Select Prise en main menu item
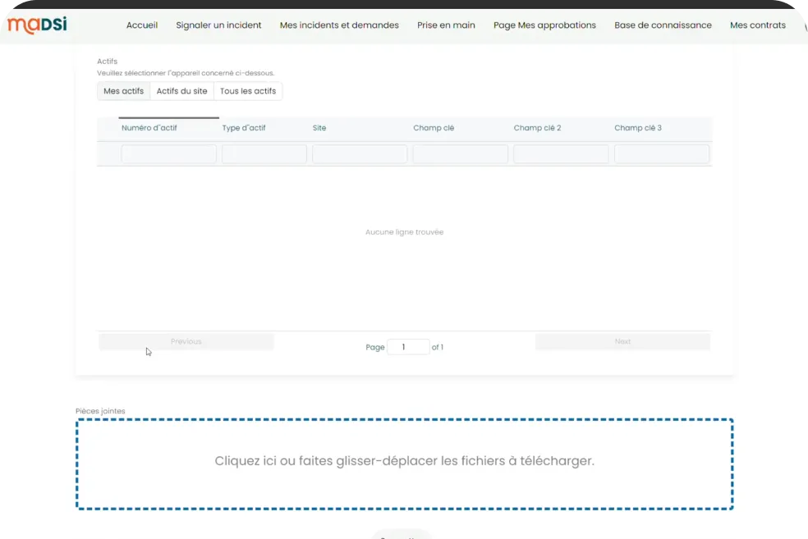The width and height of the screenshot is (808, 539). pyautogui.click(x=446, y=25)
